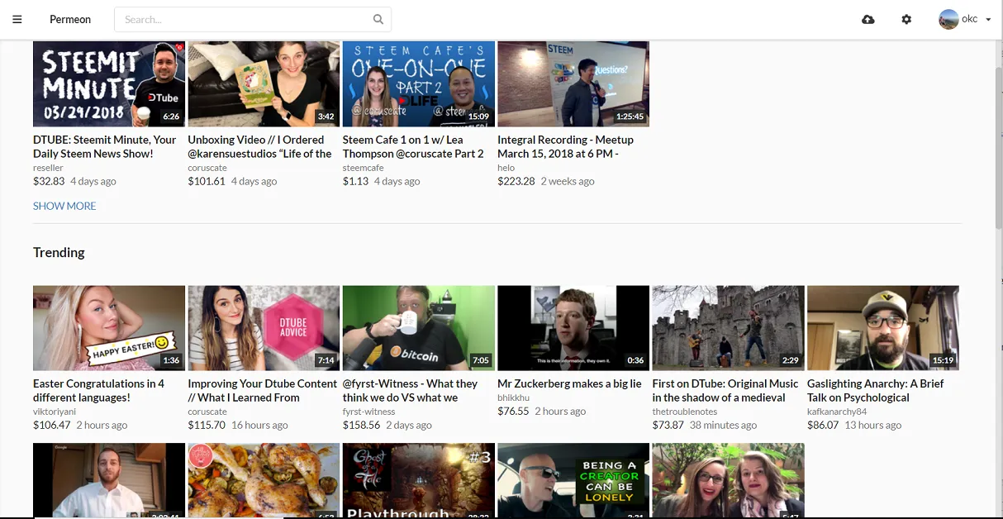
Task: Open Happy Easter video thumbnail
Action: point(109,328)
